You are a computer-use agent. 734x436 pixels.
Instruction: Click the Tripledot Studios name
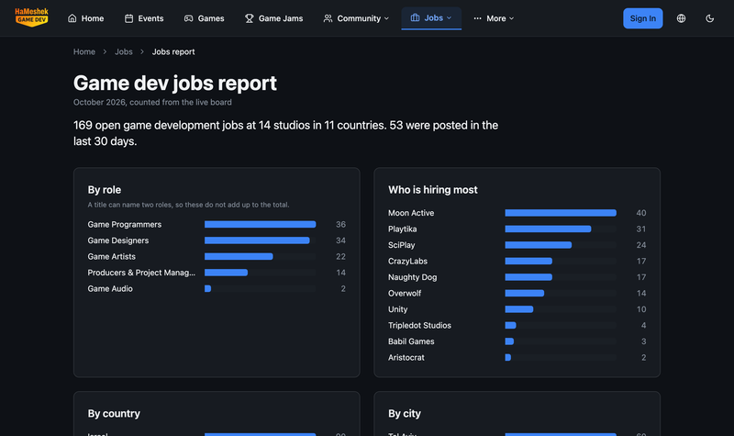(419, 325)
